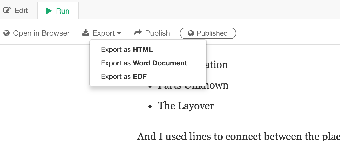
Task: Click the pencil icon on the Edit tab
Action: pos(7,11)
